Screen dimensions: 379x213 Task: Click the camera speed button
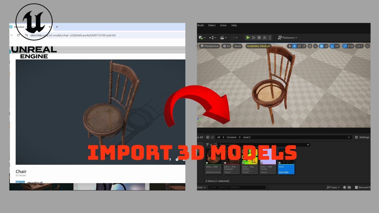pos(359,46)
